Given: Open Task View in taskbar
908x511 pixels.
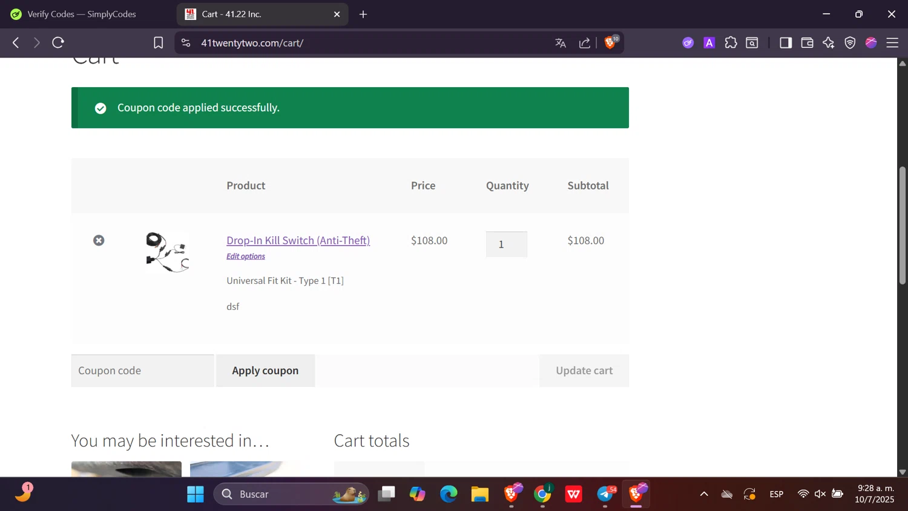Looking at the screenshot, I should tap(386, 495).
